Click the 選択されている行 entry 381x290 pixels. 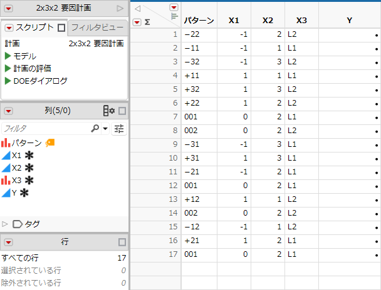(64, 271)
